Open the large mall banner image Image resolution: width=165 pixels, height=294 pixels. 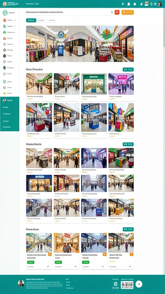point(80,44)
